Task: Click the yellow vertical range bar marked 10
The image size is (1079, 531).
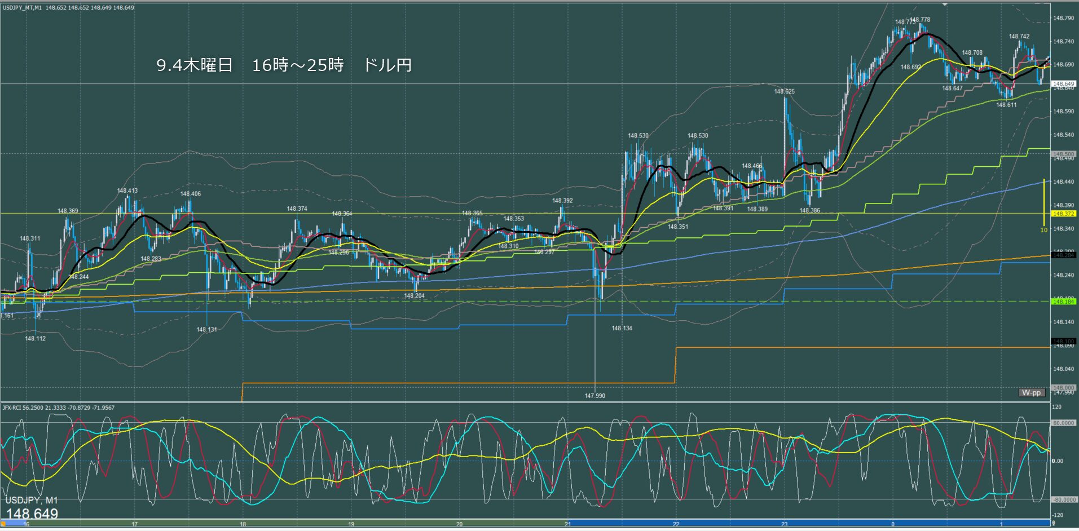Action: tap(1044, 202)
